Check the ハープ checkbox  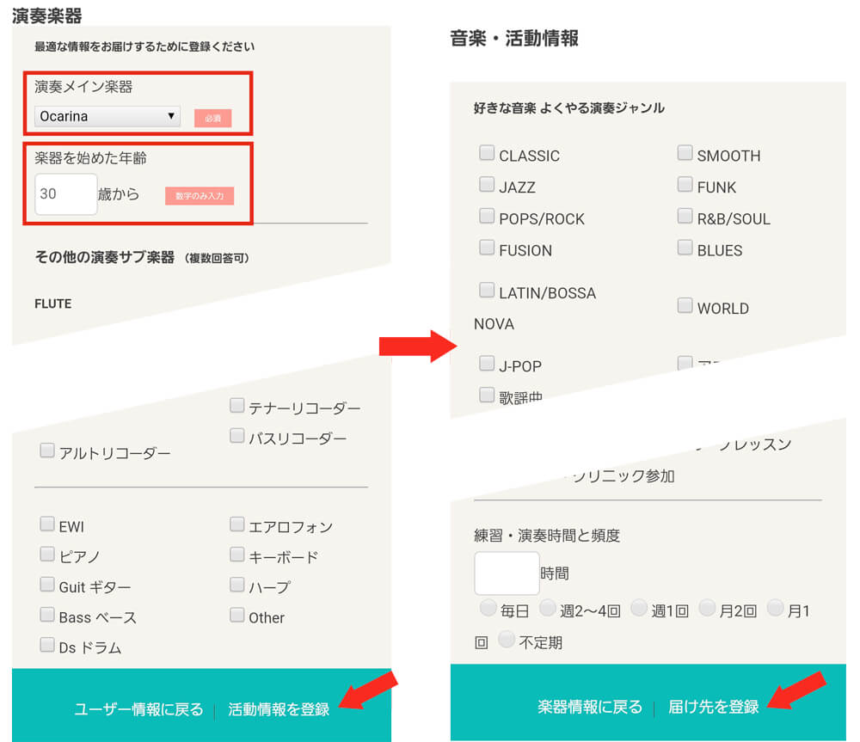(x=237, y=586)
